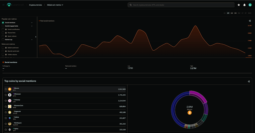The image size is (255, 133).
Task: Favorite Bitcoin with its star icon
Action: (x=5, y=89)
